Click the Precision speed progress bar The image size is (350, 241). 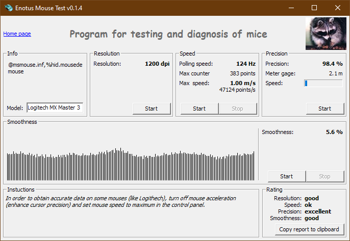[323, 84]
